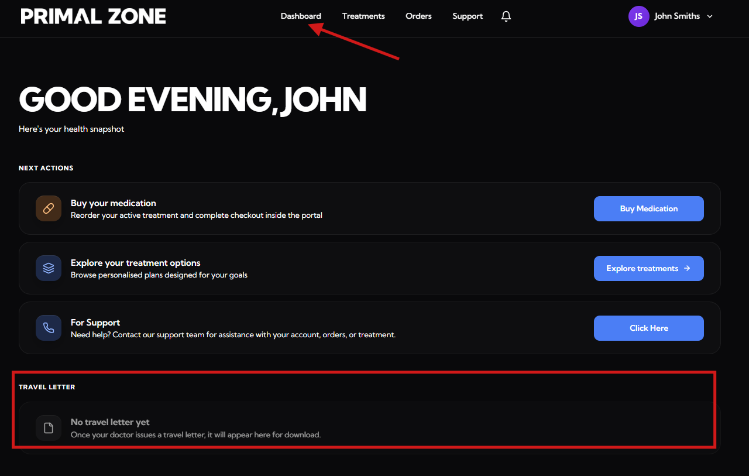Click the purple JS avatar circle
749x476 pixels.
tap(638, 16)
